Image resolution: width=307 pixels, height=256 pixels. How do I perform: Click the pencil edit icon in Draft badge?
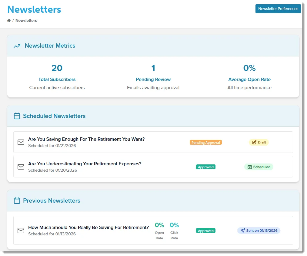tap(254, 142)
